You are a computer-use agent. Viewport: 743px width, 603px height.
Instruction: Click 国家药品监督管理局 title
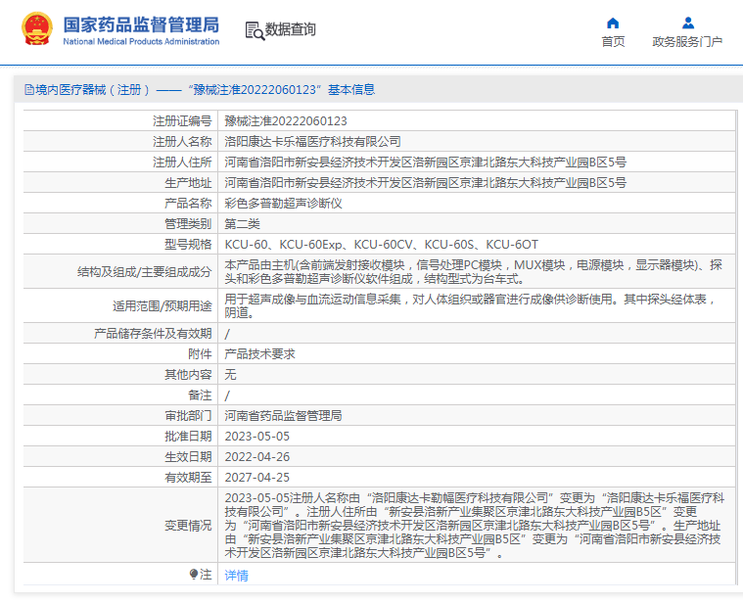tap(141, 24)
